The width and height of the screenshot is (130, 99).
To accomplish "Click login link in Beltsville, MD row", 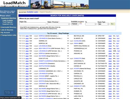I will pos(118,36).
